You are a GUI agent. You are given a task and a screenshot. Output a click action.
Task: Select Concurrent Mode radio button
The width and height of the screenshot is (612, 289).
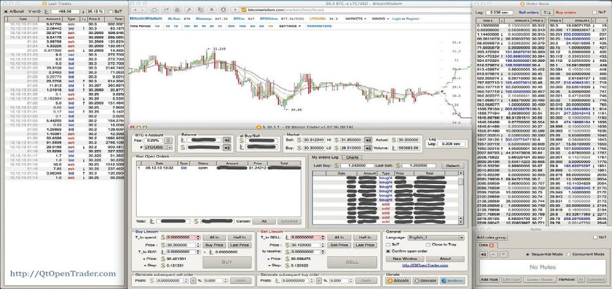569,254
